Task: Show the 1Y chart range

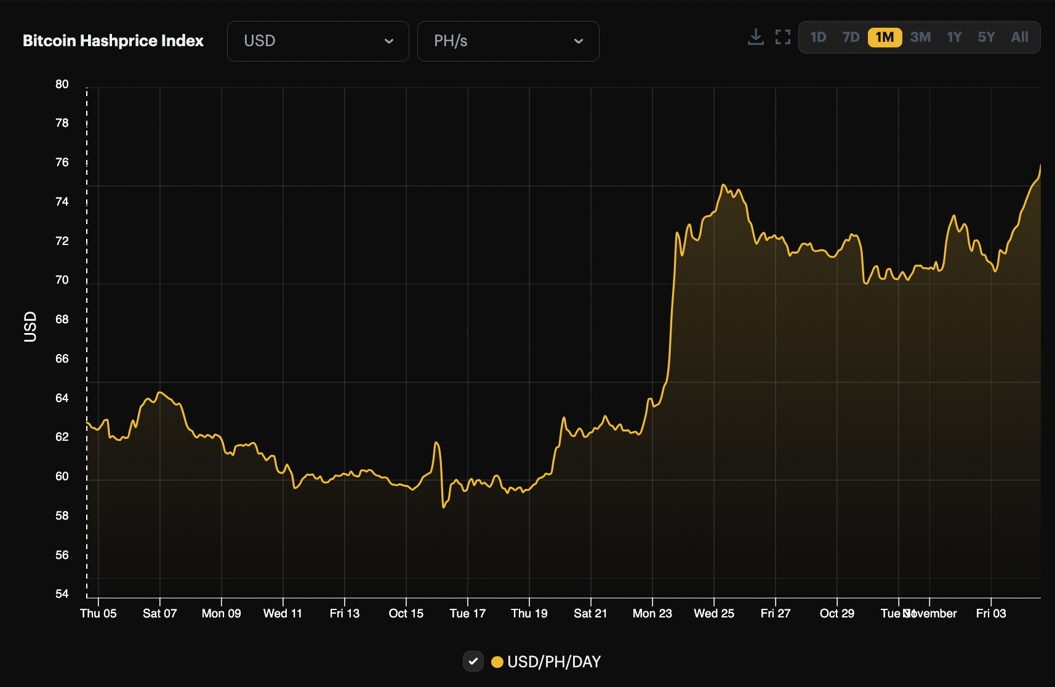Action: [954, 37]
